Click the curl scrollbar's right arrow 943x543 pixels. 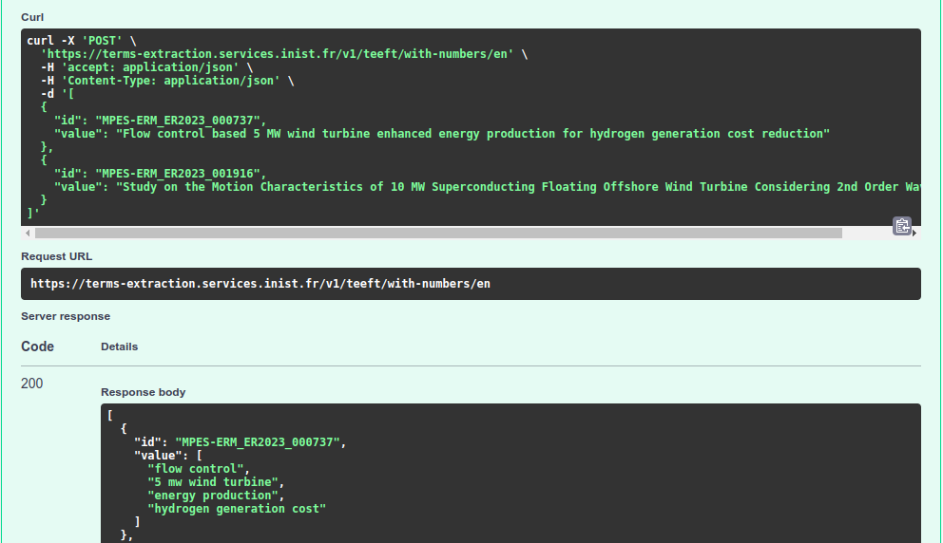click(914, 233)
